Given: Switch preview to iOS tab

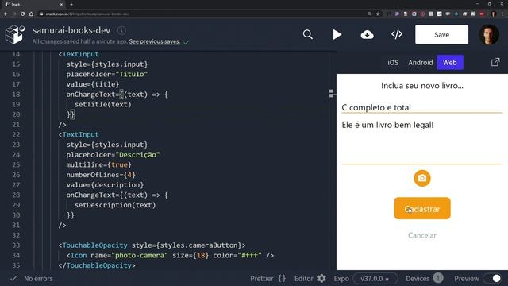Looking at the screenshot, I should click(x=393, y=62).
